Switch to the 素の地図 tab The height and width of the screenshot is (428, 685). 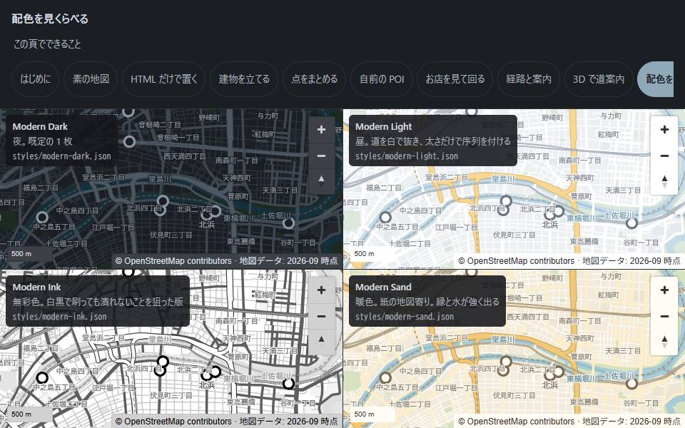coord(91,79)
